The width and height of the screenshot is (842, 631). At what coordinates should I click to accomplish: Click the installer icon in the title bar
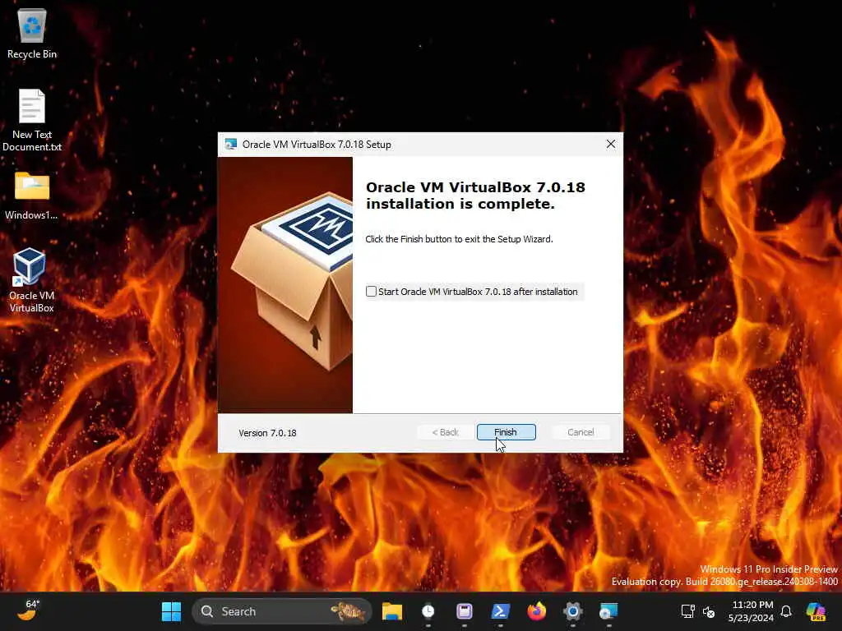point(231,145)
